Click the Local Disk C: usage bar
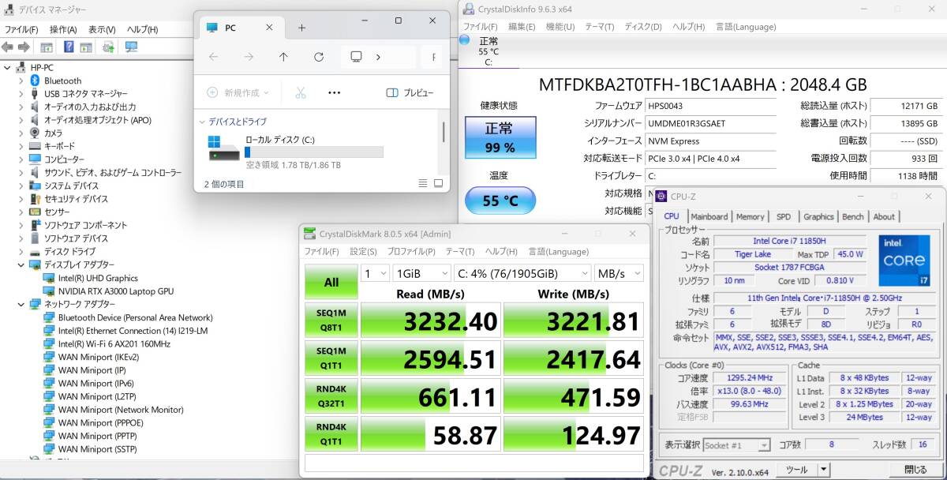This screenshot has height=480, width=947. 314,152
